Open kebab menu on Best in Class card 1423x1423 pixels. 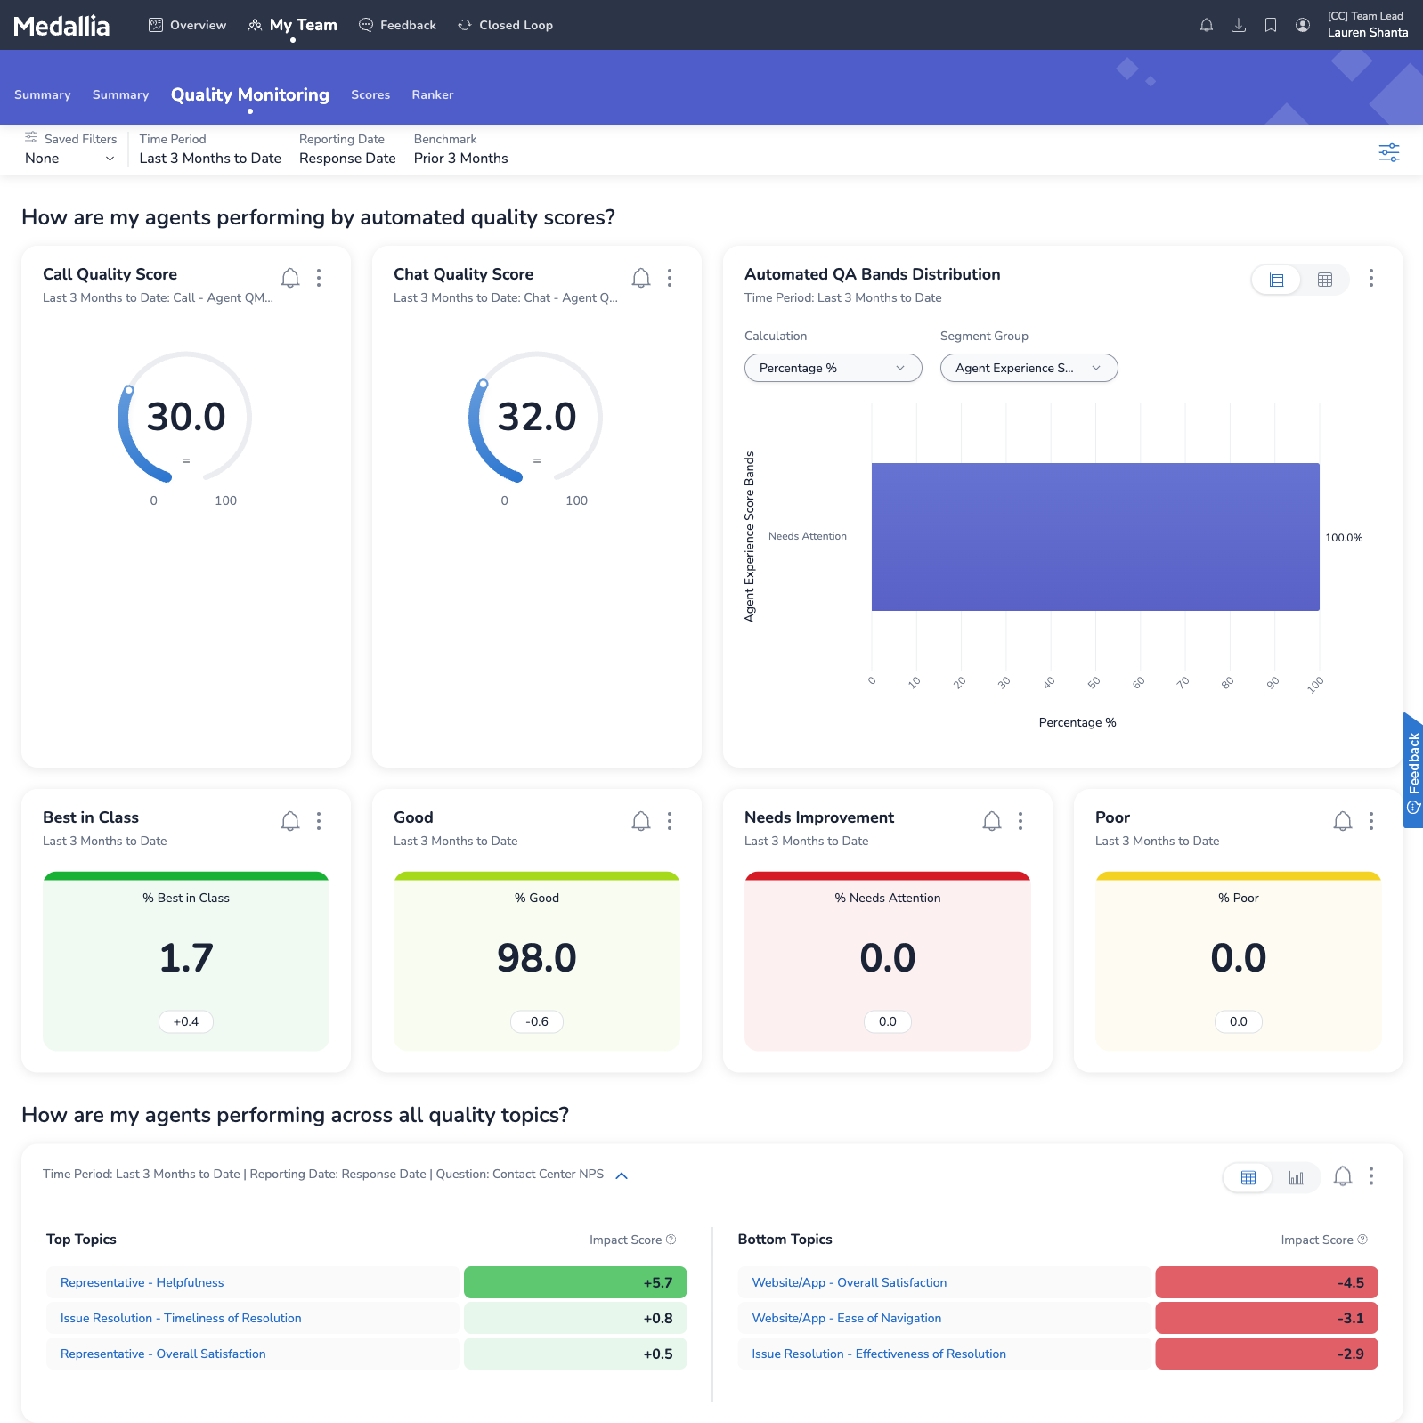tap(319, 821)
